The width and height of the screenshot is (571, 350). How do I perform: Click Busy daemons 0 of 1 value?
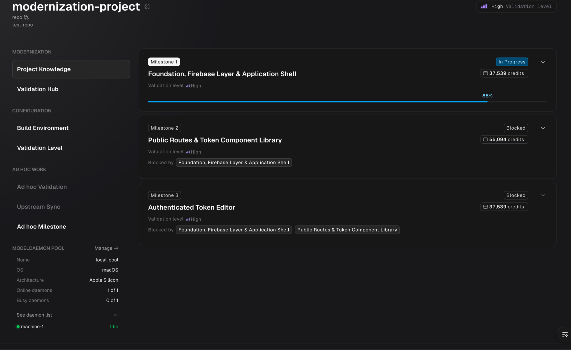pyautogui.click(x=112, y=301)
